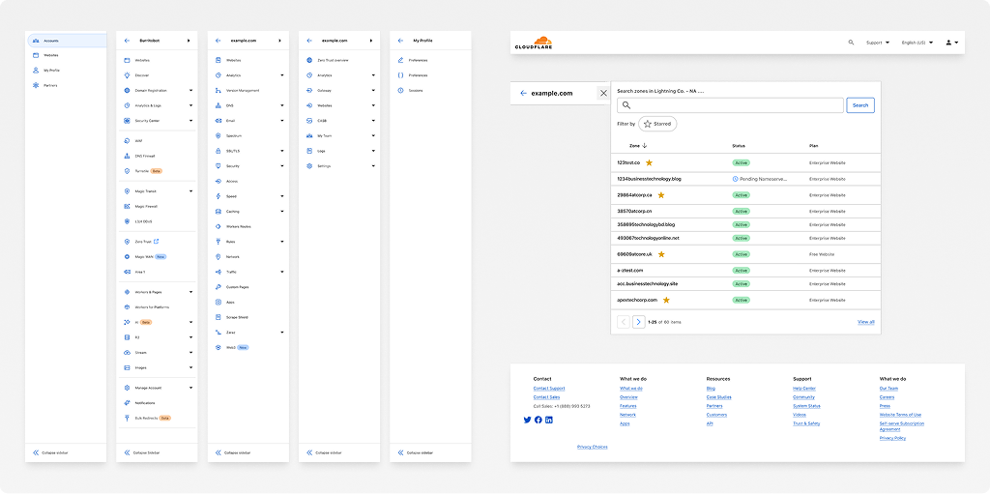This screenshot has height=494, width=990.
Task: Click the Accounts icon in the first sidebar
Action: point(36,41)
